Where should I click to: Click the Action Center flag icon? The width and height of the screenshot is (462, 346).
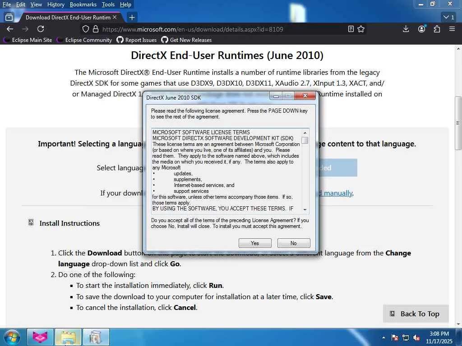395,337
